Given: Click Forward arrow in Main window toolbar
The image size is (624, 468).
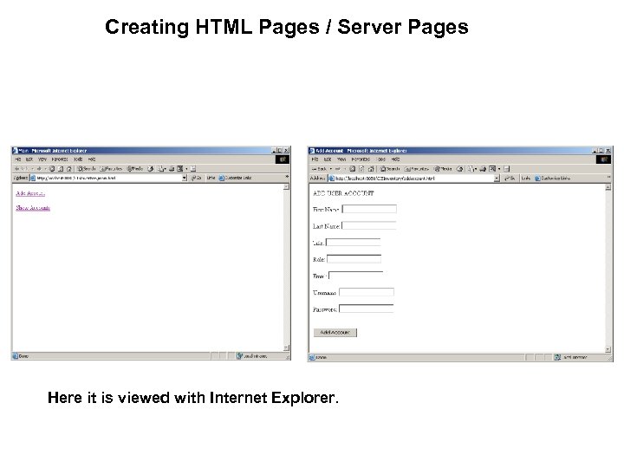Looking at the screenshot, I should [x=39, y=169].
